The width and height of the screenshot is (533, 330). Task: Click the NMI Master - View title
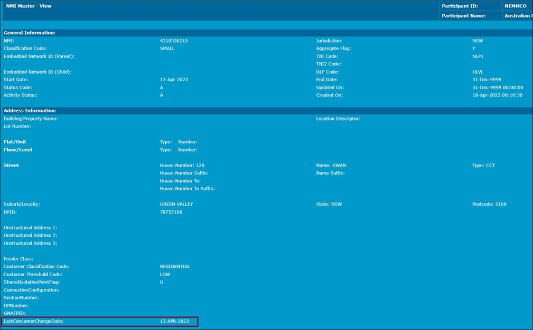tap(29, 6)
